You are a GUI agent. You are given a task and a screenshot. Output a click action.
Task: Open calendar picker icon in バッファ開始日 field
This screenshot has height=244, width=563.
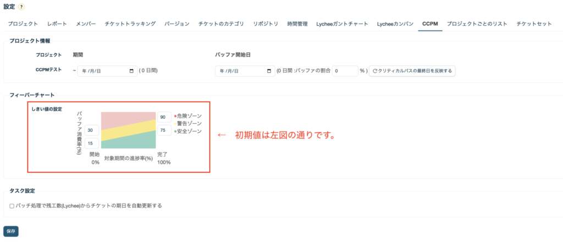click(x=269, y=71)
